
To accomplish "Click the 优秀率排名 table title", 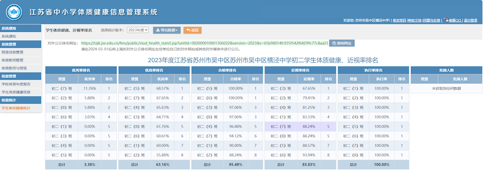I will pyautogui.click(x=81, y=70).
